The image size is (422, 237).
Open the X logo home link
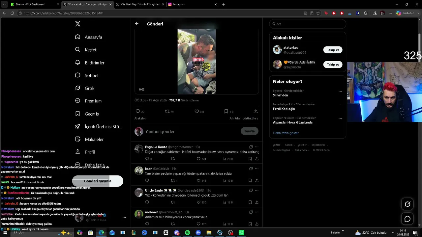(78, 24)
